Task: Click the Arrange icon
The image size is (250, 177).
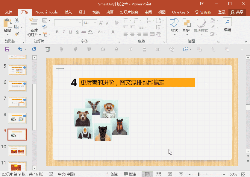Action: 187,23
